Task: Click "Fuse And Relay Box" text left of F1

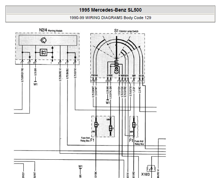Action: pyautogui.click(x=85, y=139)
